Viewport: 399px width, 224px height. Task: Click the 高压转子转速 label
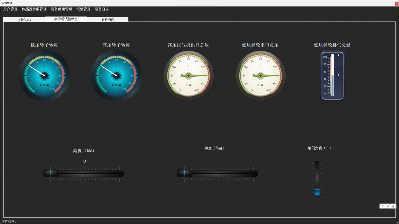point(116,45)
